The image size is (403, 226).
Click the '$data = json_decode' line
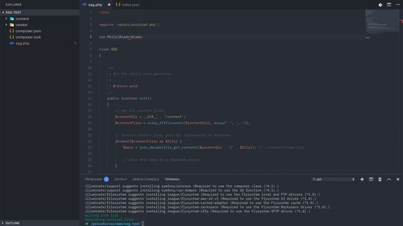point(190,148)
